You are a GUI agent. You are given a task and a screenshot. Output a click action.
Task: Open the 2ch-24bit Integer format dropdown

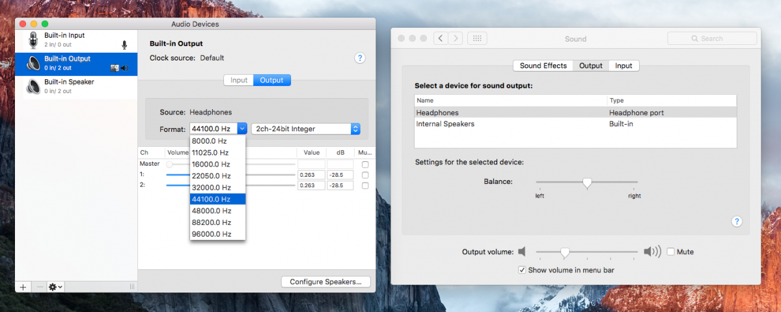tap(305, 129)
